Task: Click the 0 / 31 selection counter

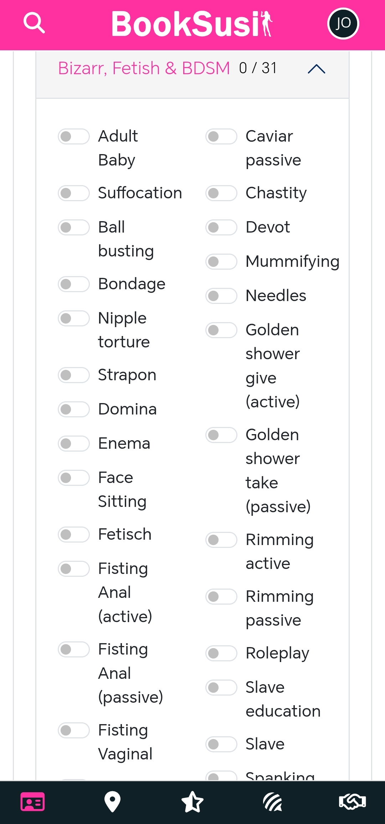Action: point(258,68)
